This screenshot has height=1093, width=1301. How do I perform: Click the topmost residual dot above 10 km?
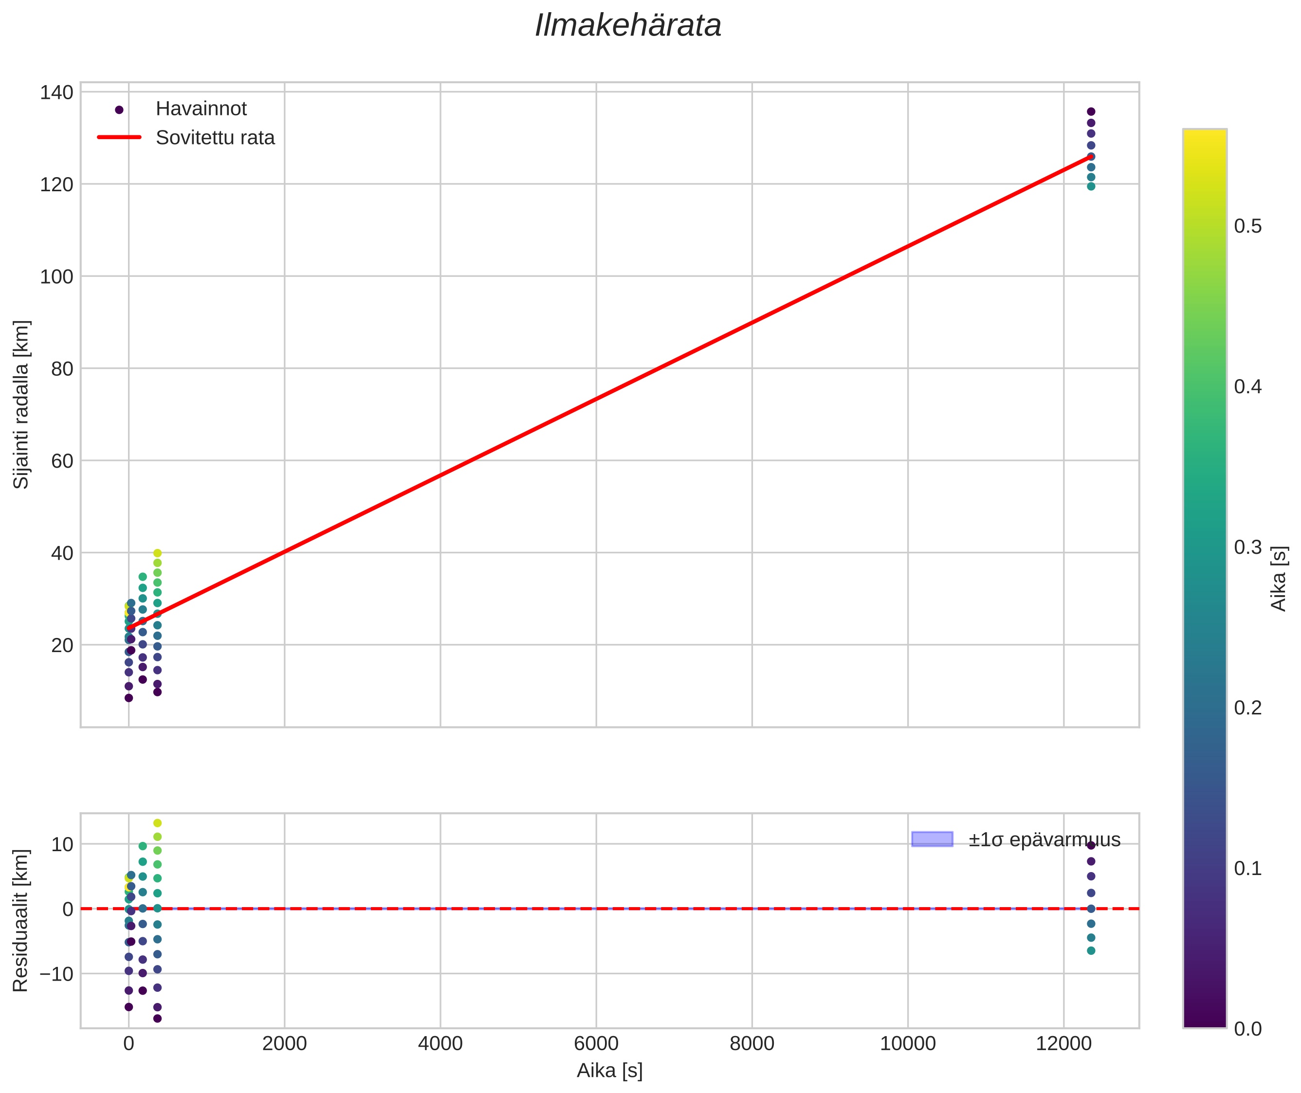pos(157,823)
